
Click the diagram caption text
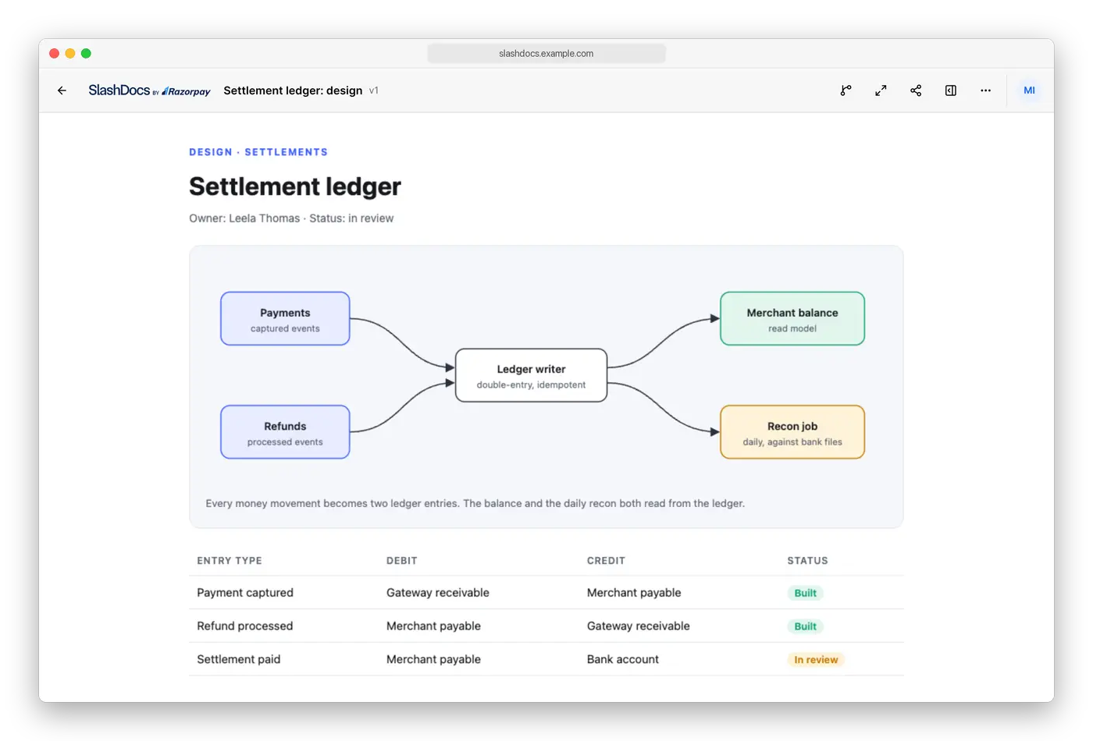pos(475,504)
